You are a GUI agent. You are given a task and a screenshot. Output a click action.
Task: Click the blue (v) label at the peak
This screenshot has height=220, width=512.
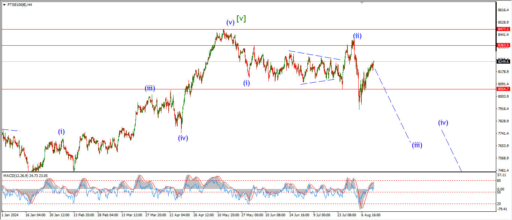(230, 22)
